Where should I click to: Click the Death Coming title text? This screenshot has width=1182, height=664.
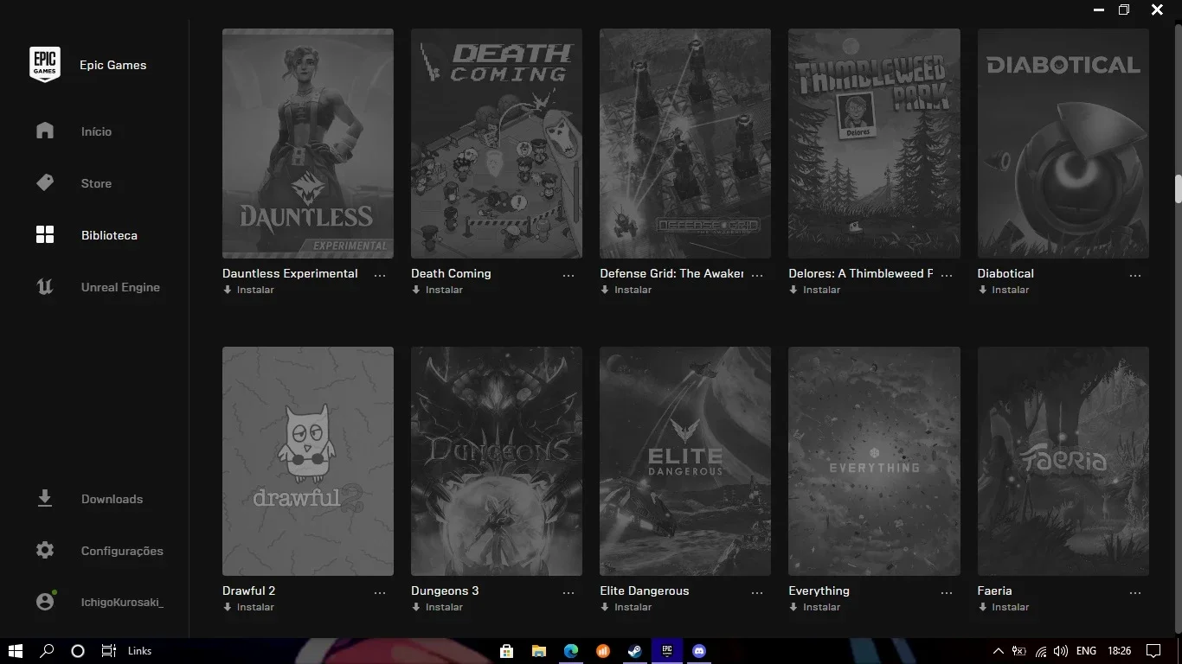[451, 273]
